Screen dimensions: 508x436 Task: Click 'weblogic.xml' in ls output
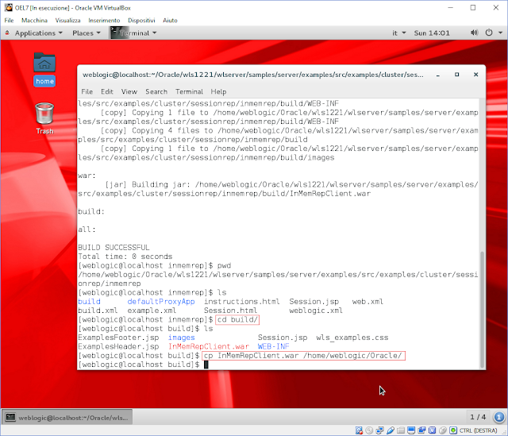click(316, 311)
